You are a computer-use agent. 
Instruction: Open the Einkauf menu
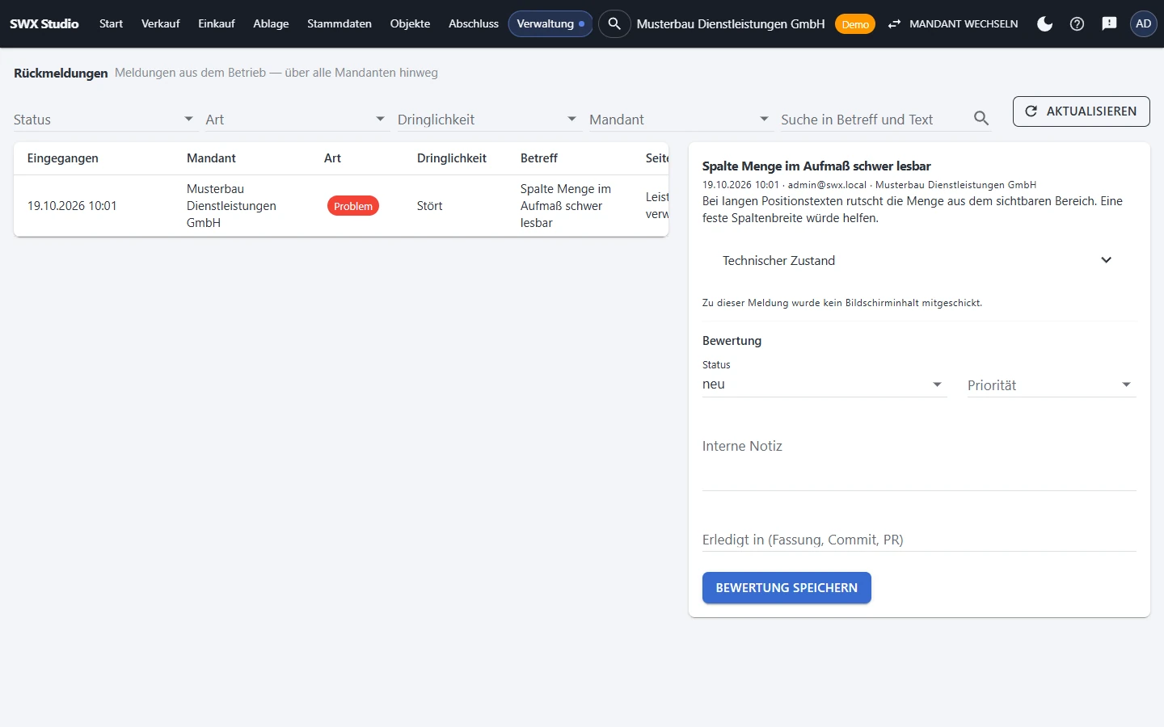pos(217,23)
